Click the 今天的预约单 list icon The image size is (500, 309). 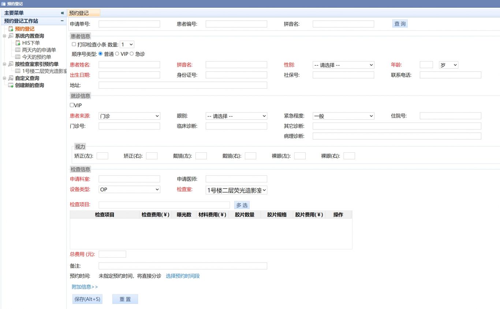click(18, 57)
